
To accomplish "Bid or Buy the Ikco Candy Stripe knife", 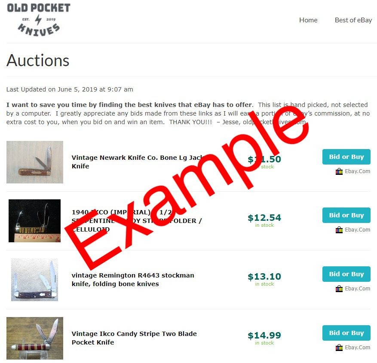I will (x=346, y=333).
